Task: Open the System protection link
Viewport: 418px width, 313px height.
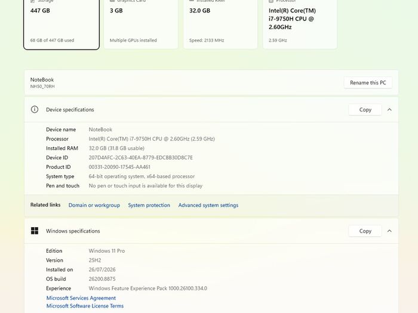Action: (x=149, y=205)
